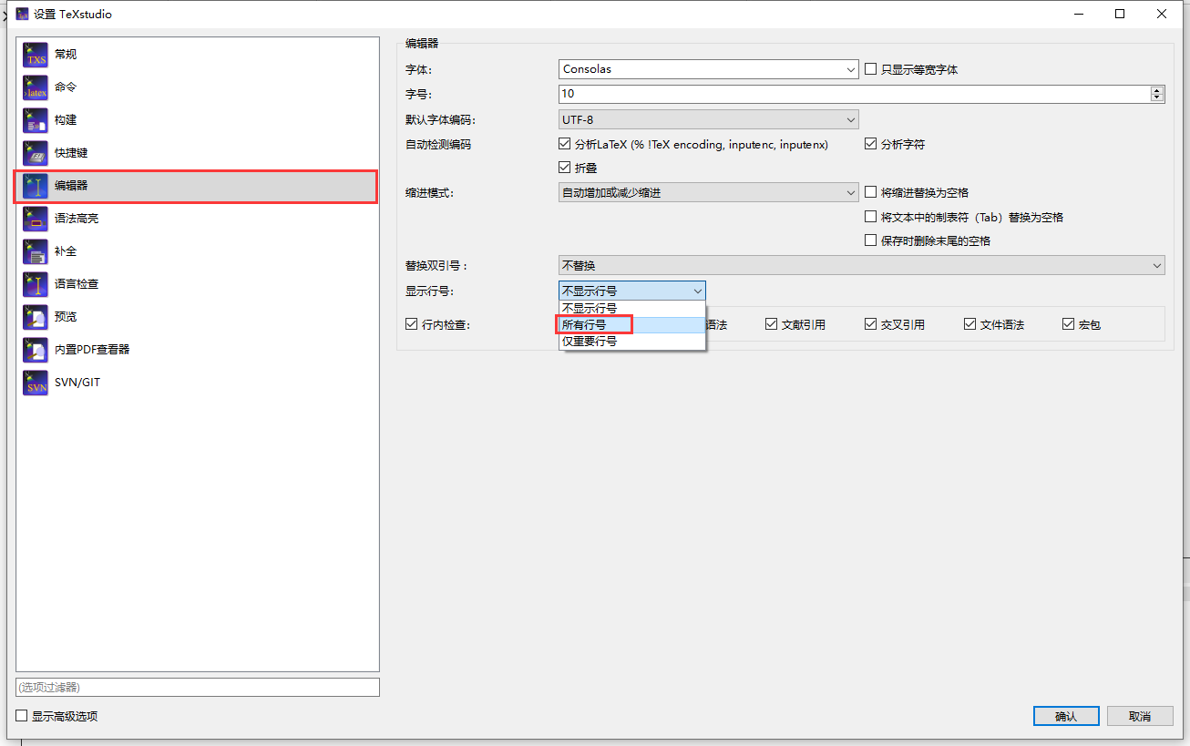Open the 字体 Consolas dropdown

(x=708, y=69)
